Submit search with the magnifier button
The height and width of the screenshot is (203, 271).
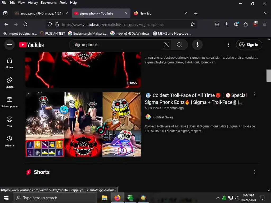coord(179,45)
